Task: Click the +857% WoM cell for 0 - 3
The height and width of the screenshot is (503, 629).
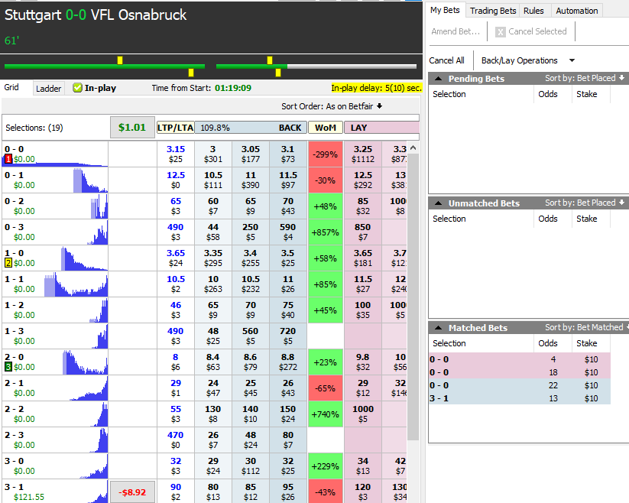Action: click(x=326, y=232)
